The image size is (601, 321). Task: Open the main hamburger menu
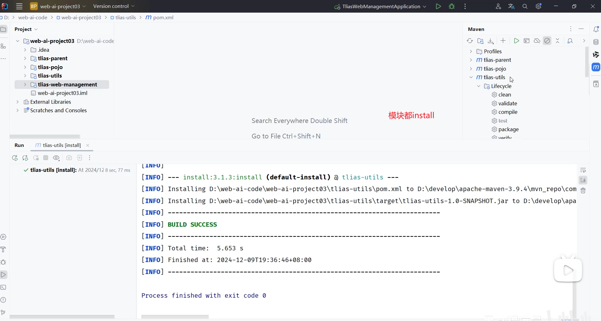coord(19,6)
